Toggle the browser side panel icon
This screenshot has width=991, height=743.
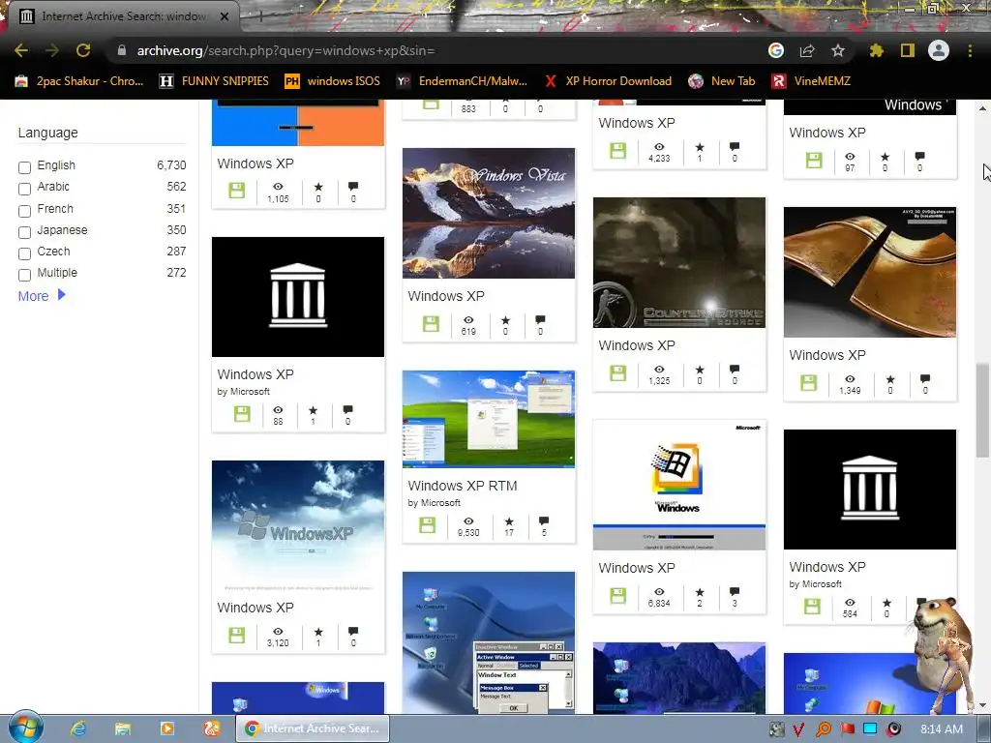pyautogui.click(x=908, y=50)
